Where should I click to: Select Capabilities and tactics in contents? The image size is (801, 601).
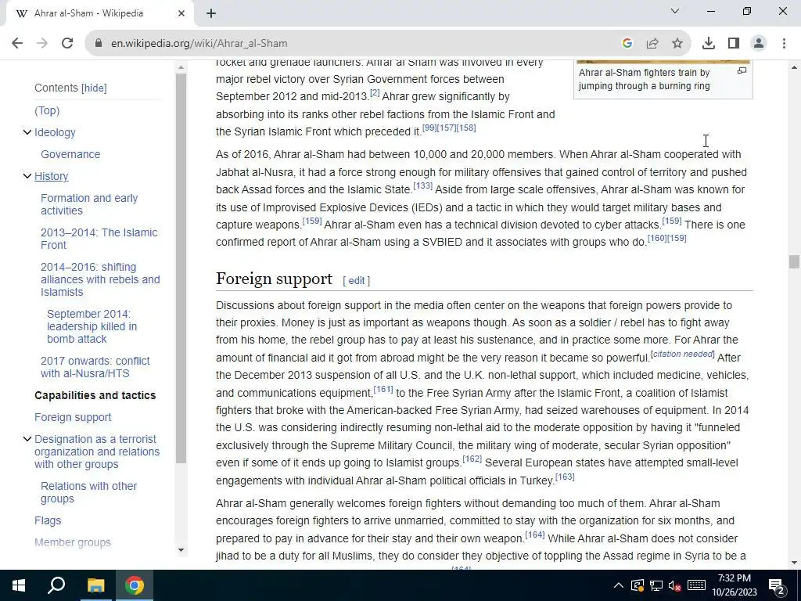point(95,395)
